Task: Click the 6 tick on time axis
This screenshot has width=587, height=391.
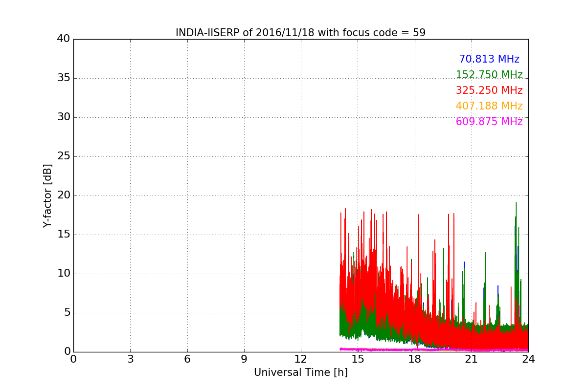Action: 187,359
